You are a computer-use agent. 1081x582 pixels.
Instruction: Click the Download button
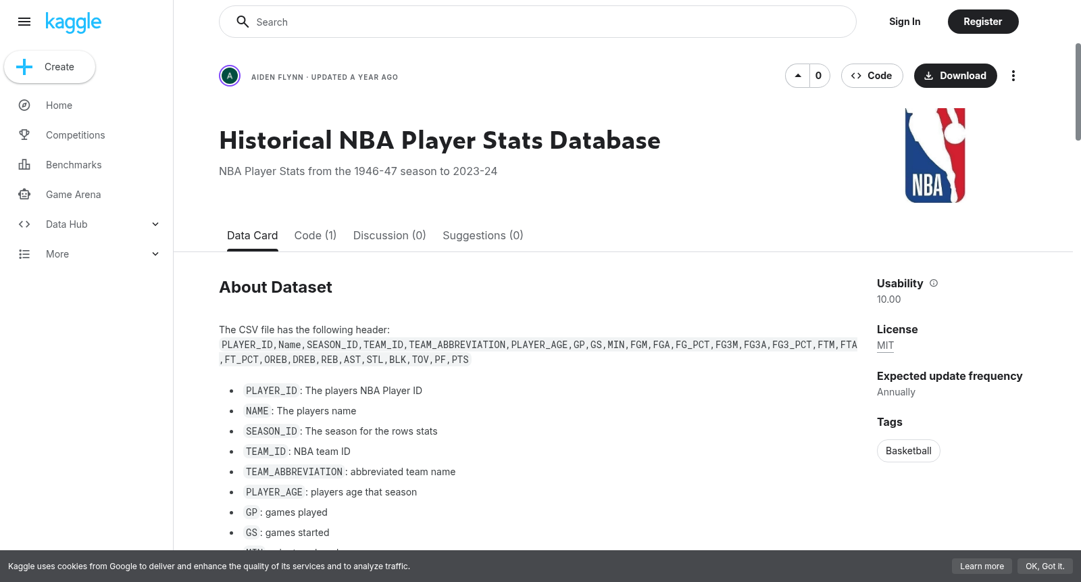955,76
